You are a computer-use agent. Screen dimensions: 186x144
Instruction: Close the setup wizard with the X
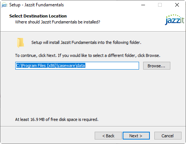click(x=177, y=5)
